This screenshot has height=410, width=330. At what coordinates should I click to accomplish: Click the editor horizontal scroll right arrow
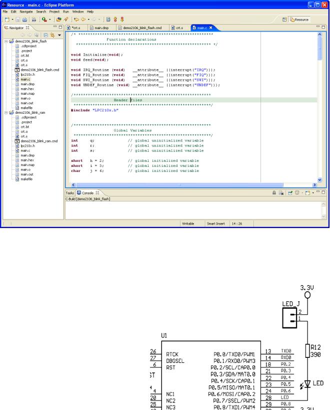(314, 185)
